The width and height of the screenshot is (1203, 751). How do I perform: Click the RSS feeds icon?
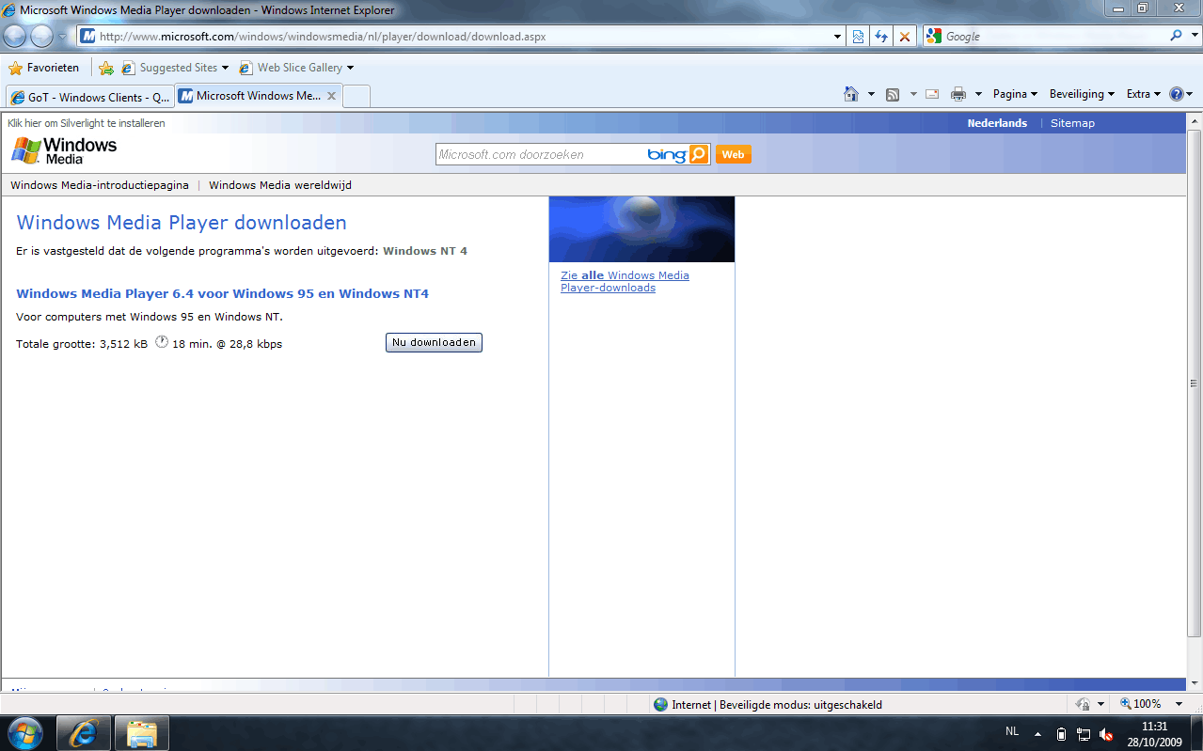(893, 94)
